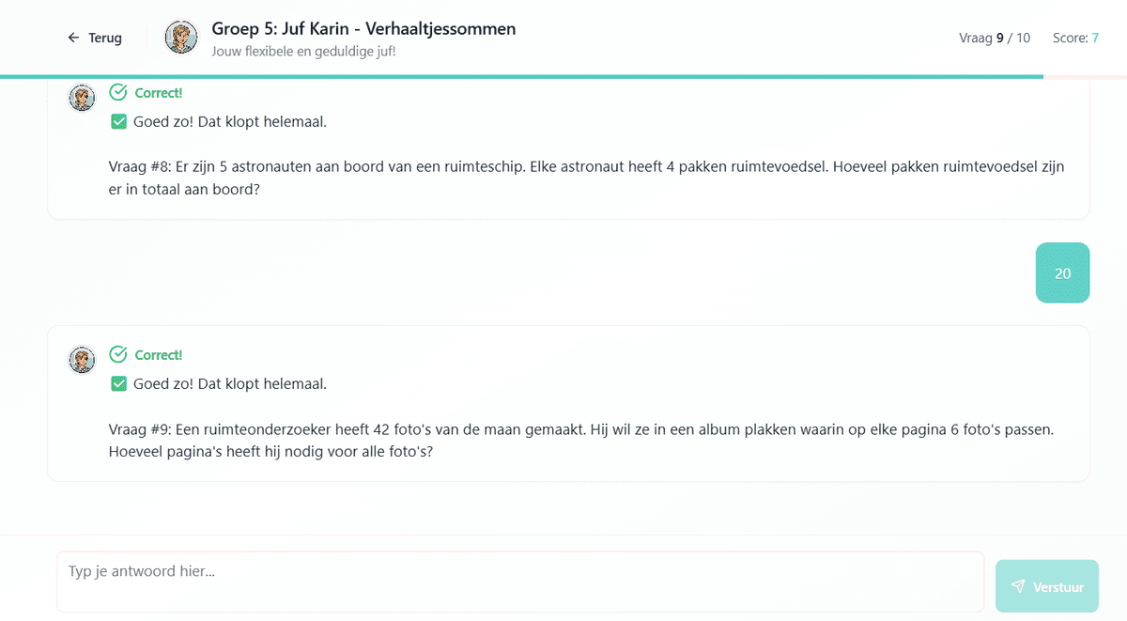Click your submitted answer bubble showing 20
Screen dimensions: 1127x621
(x=1062, y=272)
